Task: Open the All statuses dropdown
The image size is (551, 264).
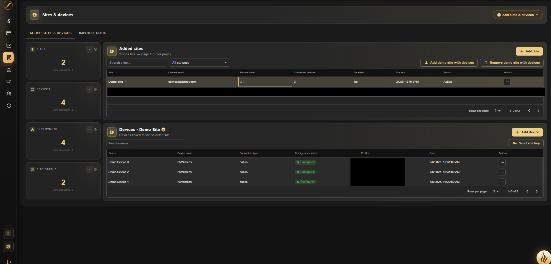Action: point(199,63)
